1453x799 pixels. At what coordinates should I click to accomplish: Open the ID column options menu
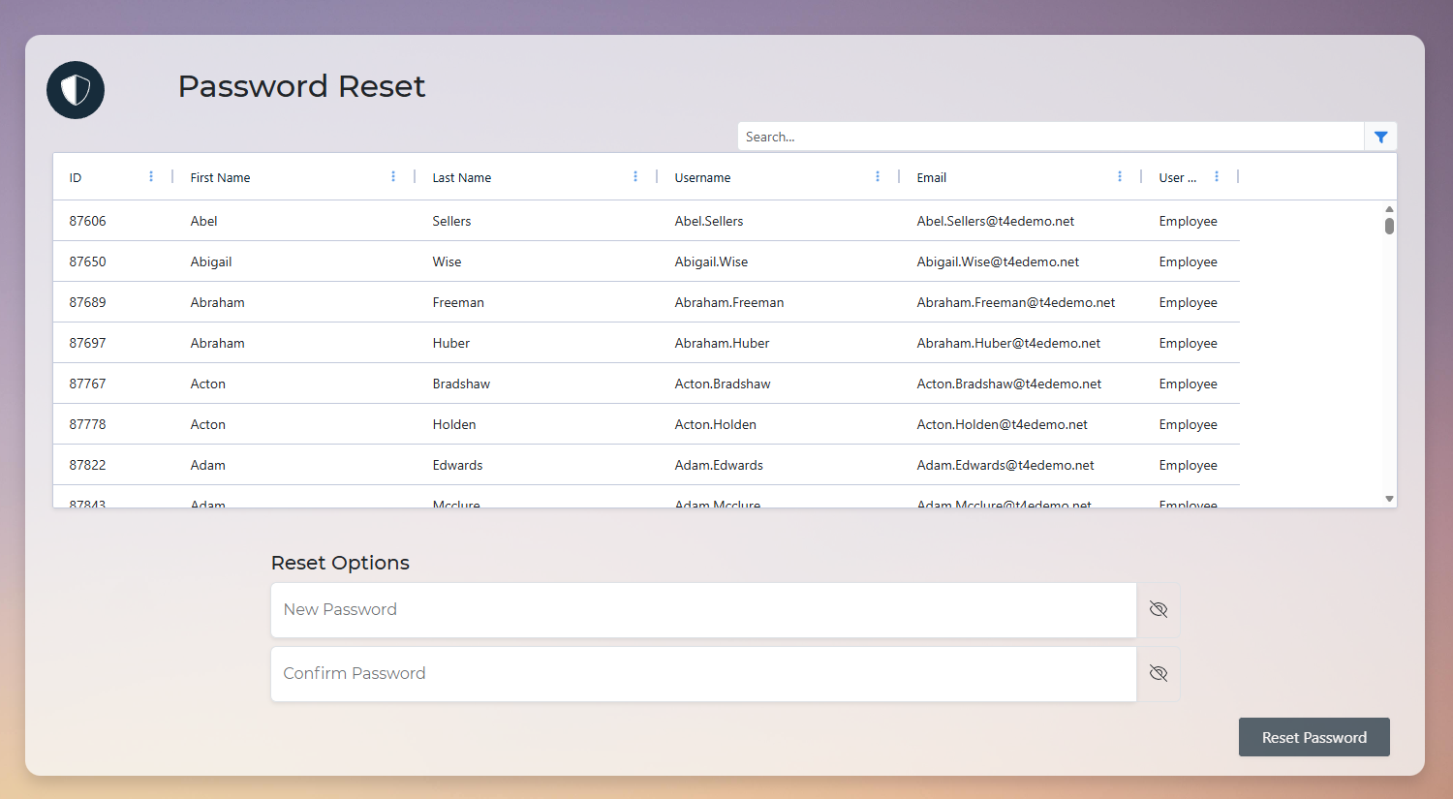(150, 176)
